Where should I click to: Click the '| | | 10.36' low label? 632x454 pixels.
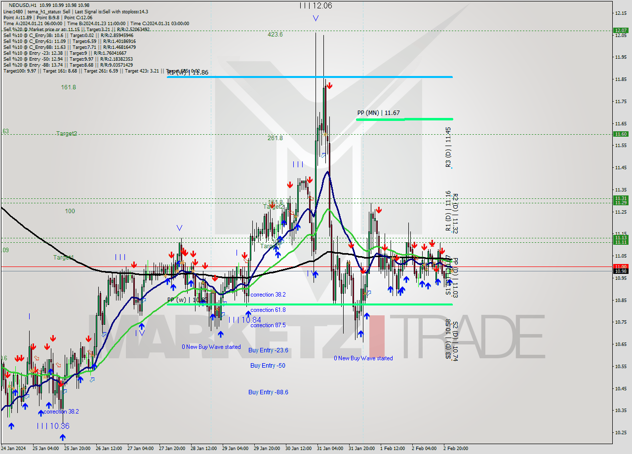point(53,426)
